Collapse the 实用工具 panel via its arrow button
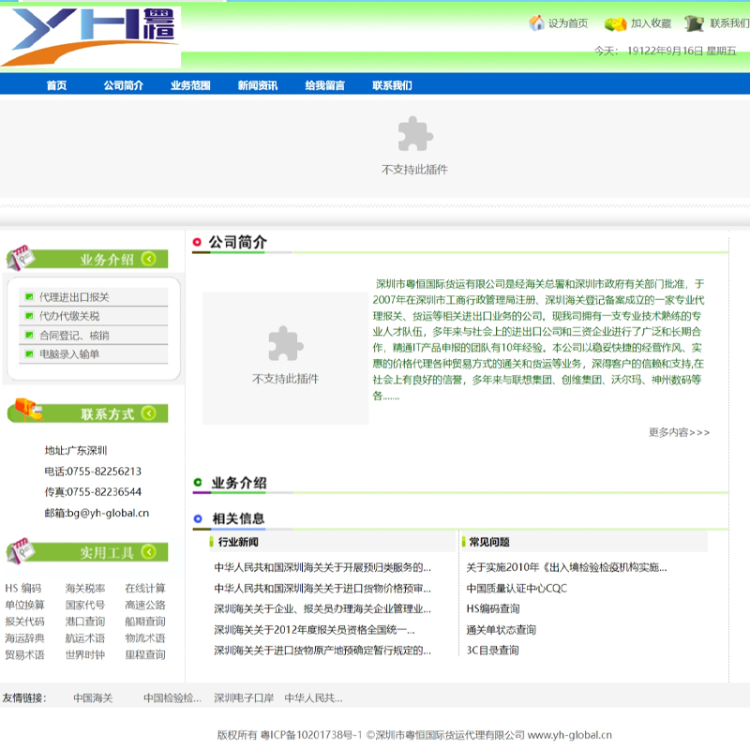Screen dimensions: 750x750 tap(148, 552)
